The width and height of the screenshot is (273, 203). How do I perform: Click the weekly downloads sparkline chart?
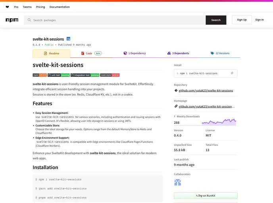(x=219, y=122)
